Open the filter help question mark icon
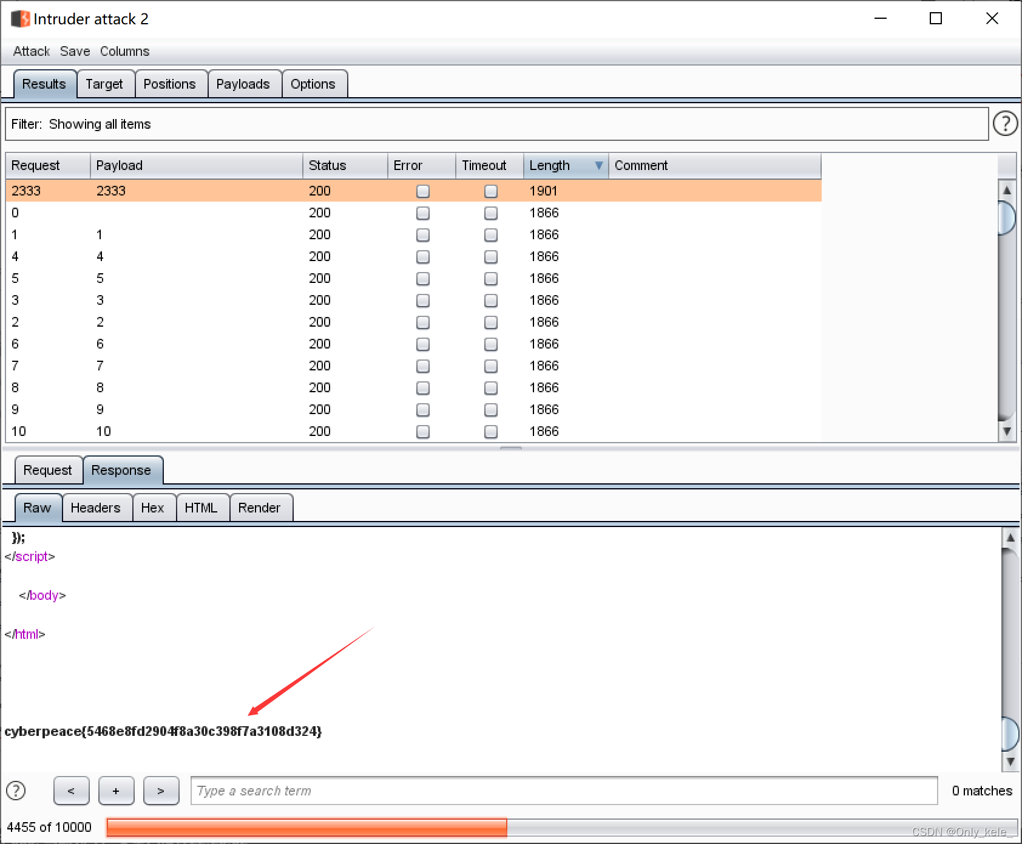 pyautogui.click(x=1005, y=123)
